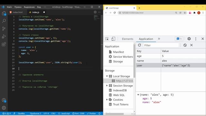The width and height of the screenshot is (206, 116).
Task: Clear all storage entries
Action: pyautogui.click(x=185, y=45)
